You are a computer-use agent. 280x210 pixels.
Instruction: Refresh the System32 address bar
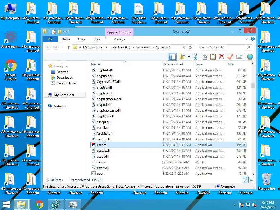coord(190,47)
